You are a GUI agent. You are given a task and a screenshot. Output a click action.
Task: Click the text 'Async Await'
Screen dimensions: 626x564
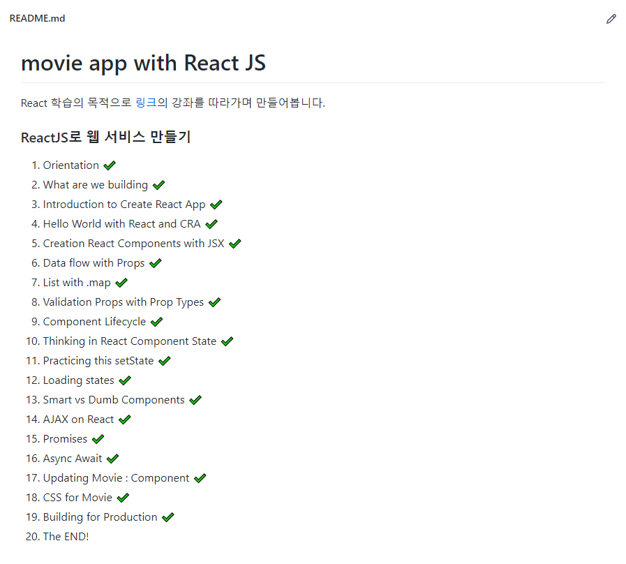[73, 459]
